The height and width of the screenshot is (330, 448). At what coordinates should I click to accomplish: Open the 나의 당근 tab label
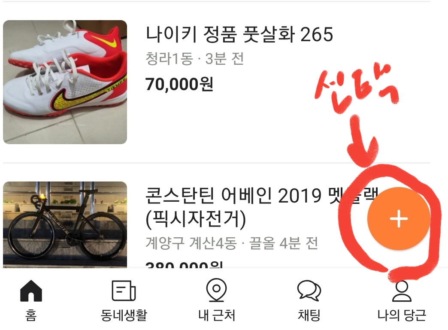point(402,315)
